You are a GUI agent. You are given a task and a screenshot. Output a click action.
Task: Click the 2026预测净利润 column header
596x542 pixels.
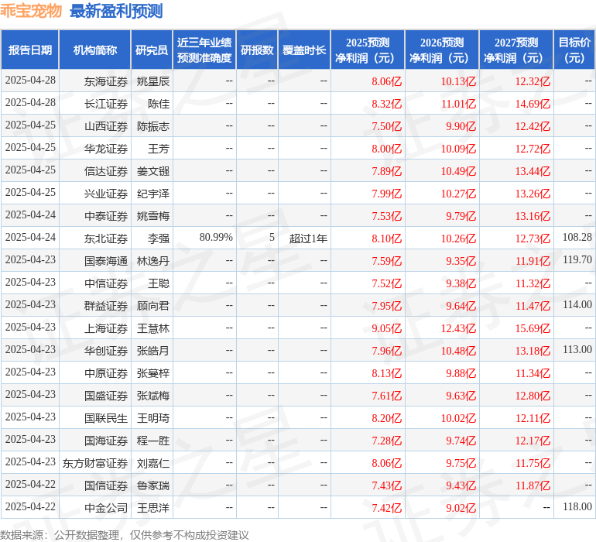[x=442, y=50]
